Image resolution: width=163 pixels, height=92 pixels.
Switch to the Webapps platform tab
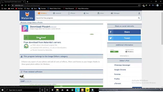pyautogui.click(x=115, y=13)
